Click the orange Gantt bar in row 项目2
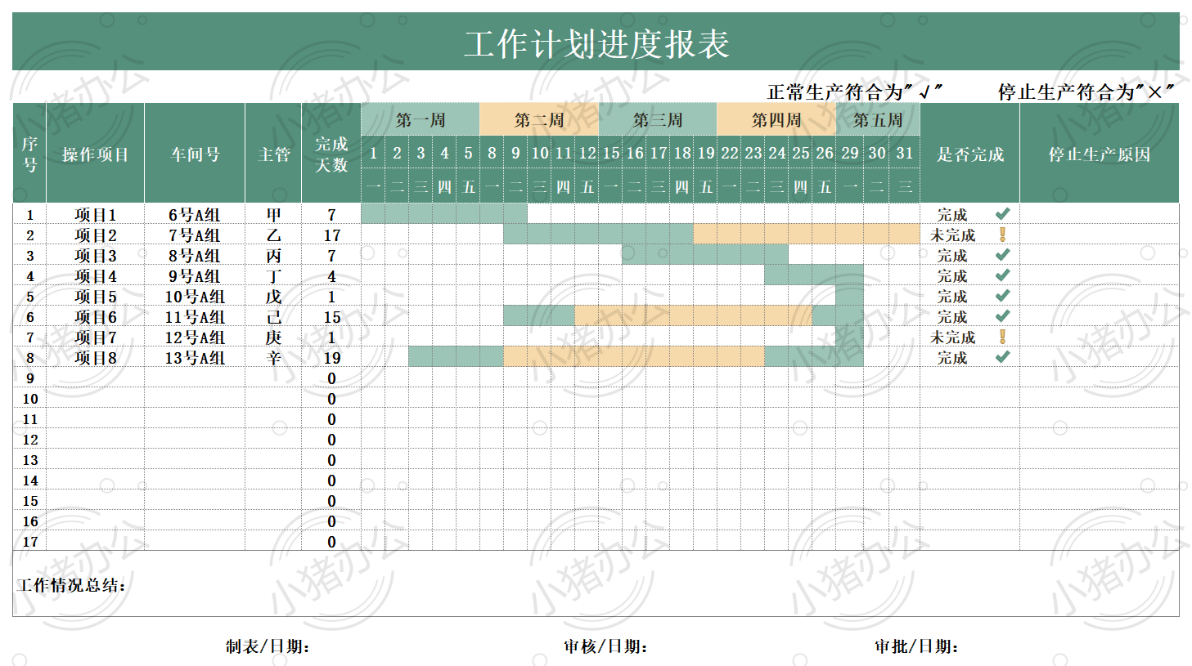 pyautogui.click(x=807, y=235)
